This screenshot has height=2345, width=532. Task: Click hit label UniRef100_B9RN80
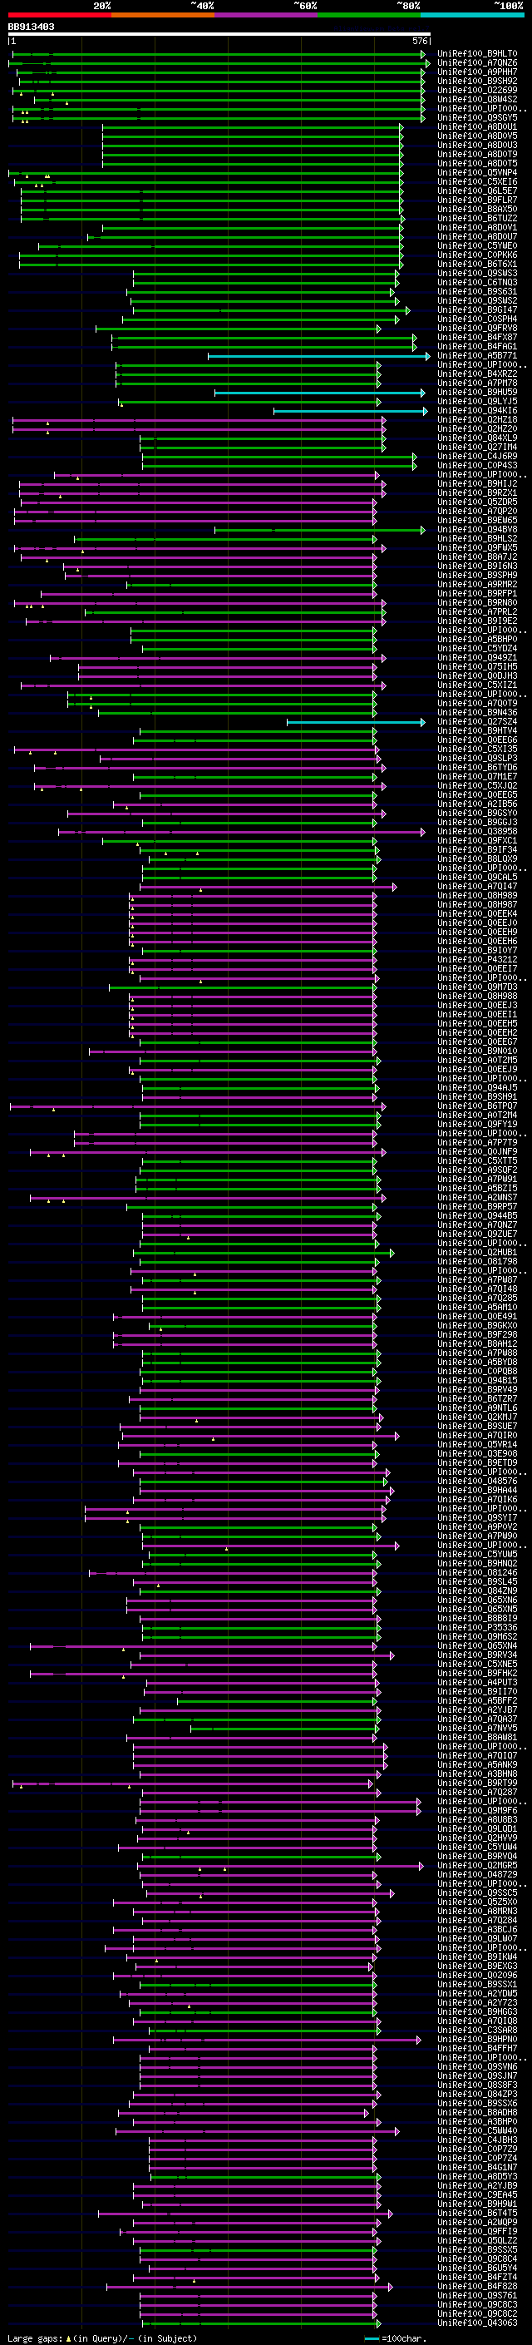click(477, 602)
